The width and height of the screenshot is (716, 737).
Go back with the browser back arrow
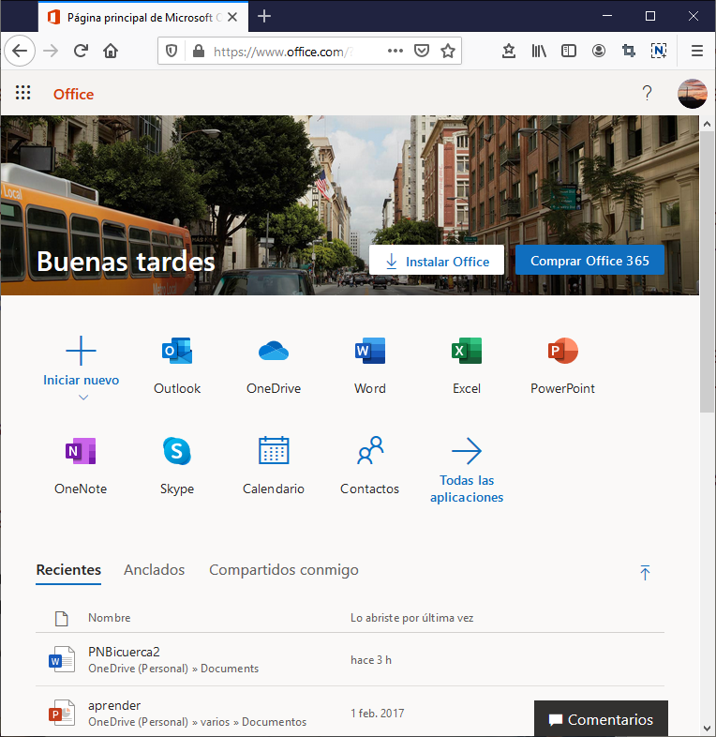20,51
